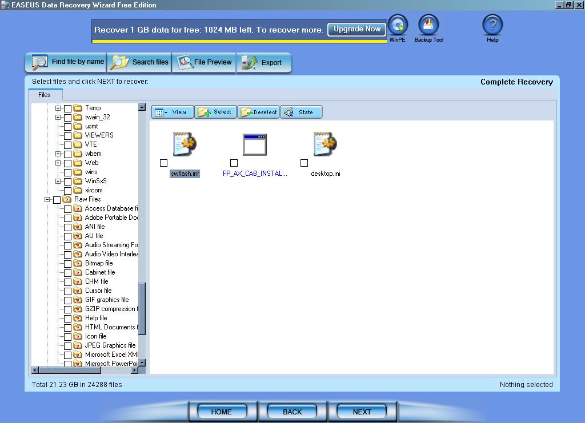Screen dimensions: 585x423
Task: Click the Export toolbar button
Action: point(264,62)
